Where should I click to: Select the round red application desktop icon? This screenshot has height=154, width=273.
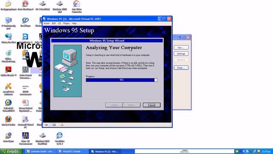click(26, 6)
